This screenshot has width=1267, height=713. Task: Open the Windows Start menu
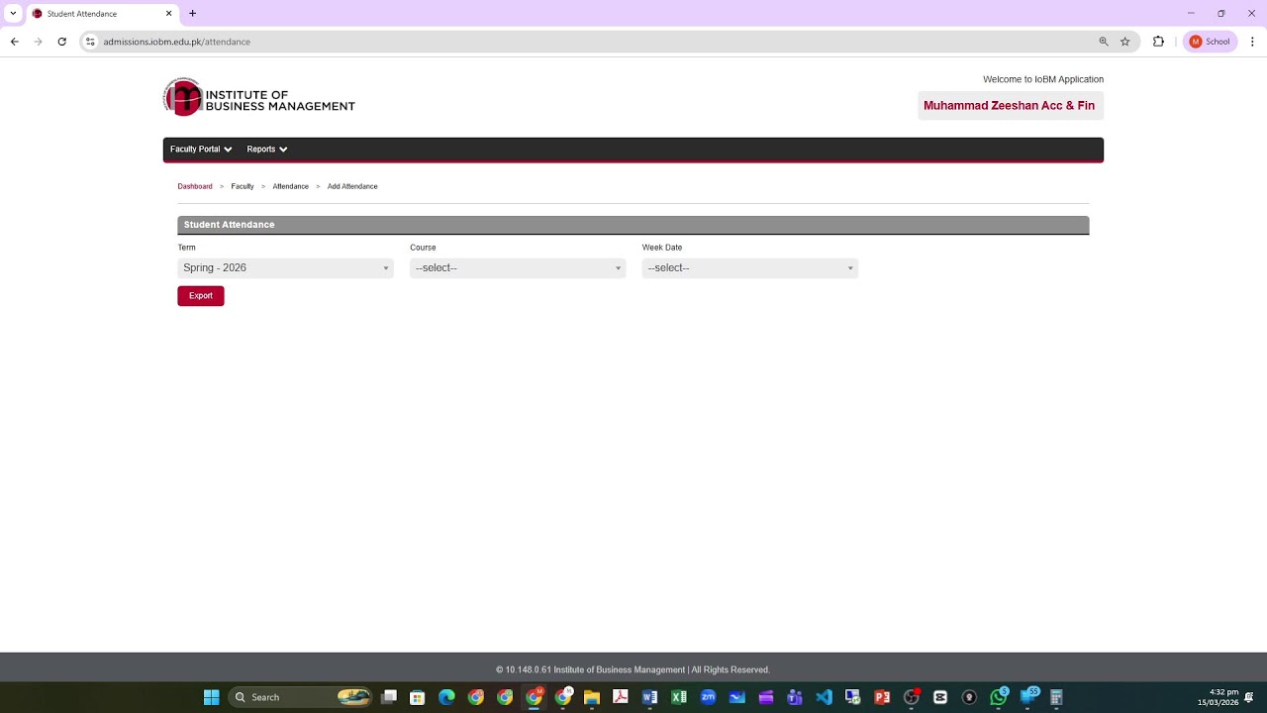(211, 697)
